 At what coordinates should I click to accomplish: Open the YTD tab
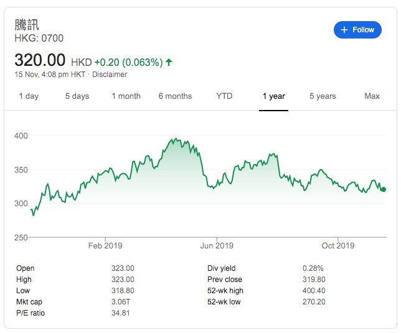click(224, 96)
